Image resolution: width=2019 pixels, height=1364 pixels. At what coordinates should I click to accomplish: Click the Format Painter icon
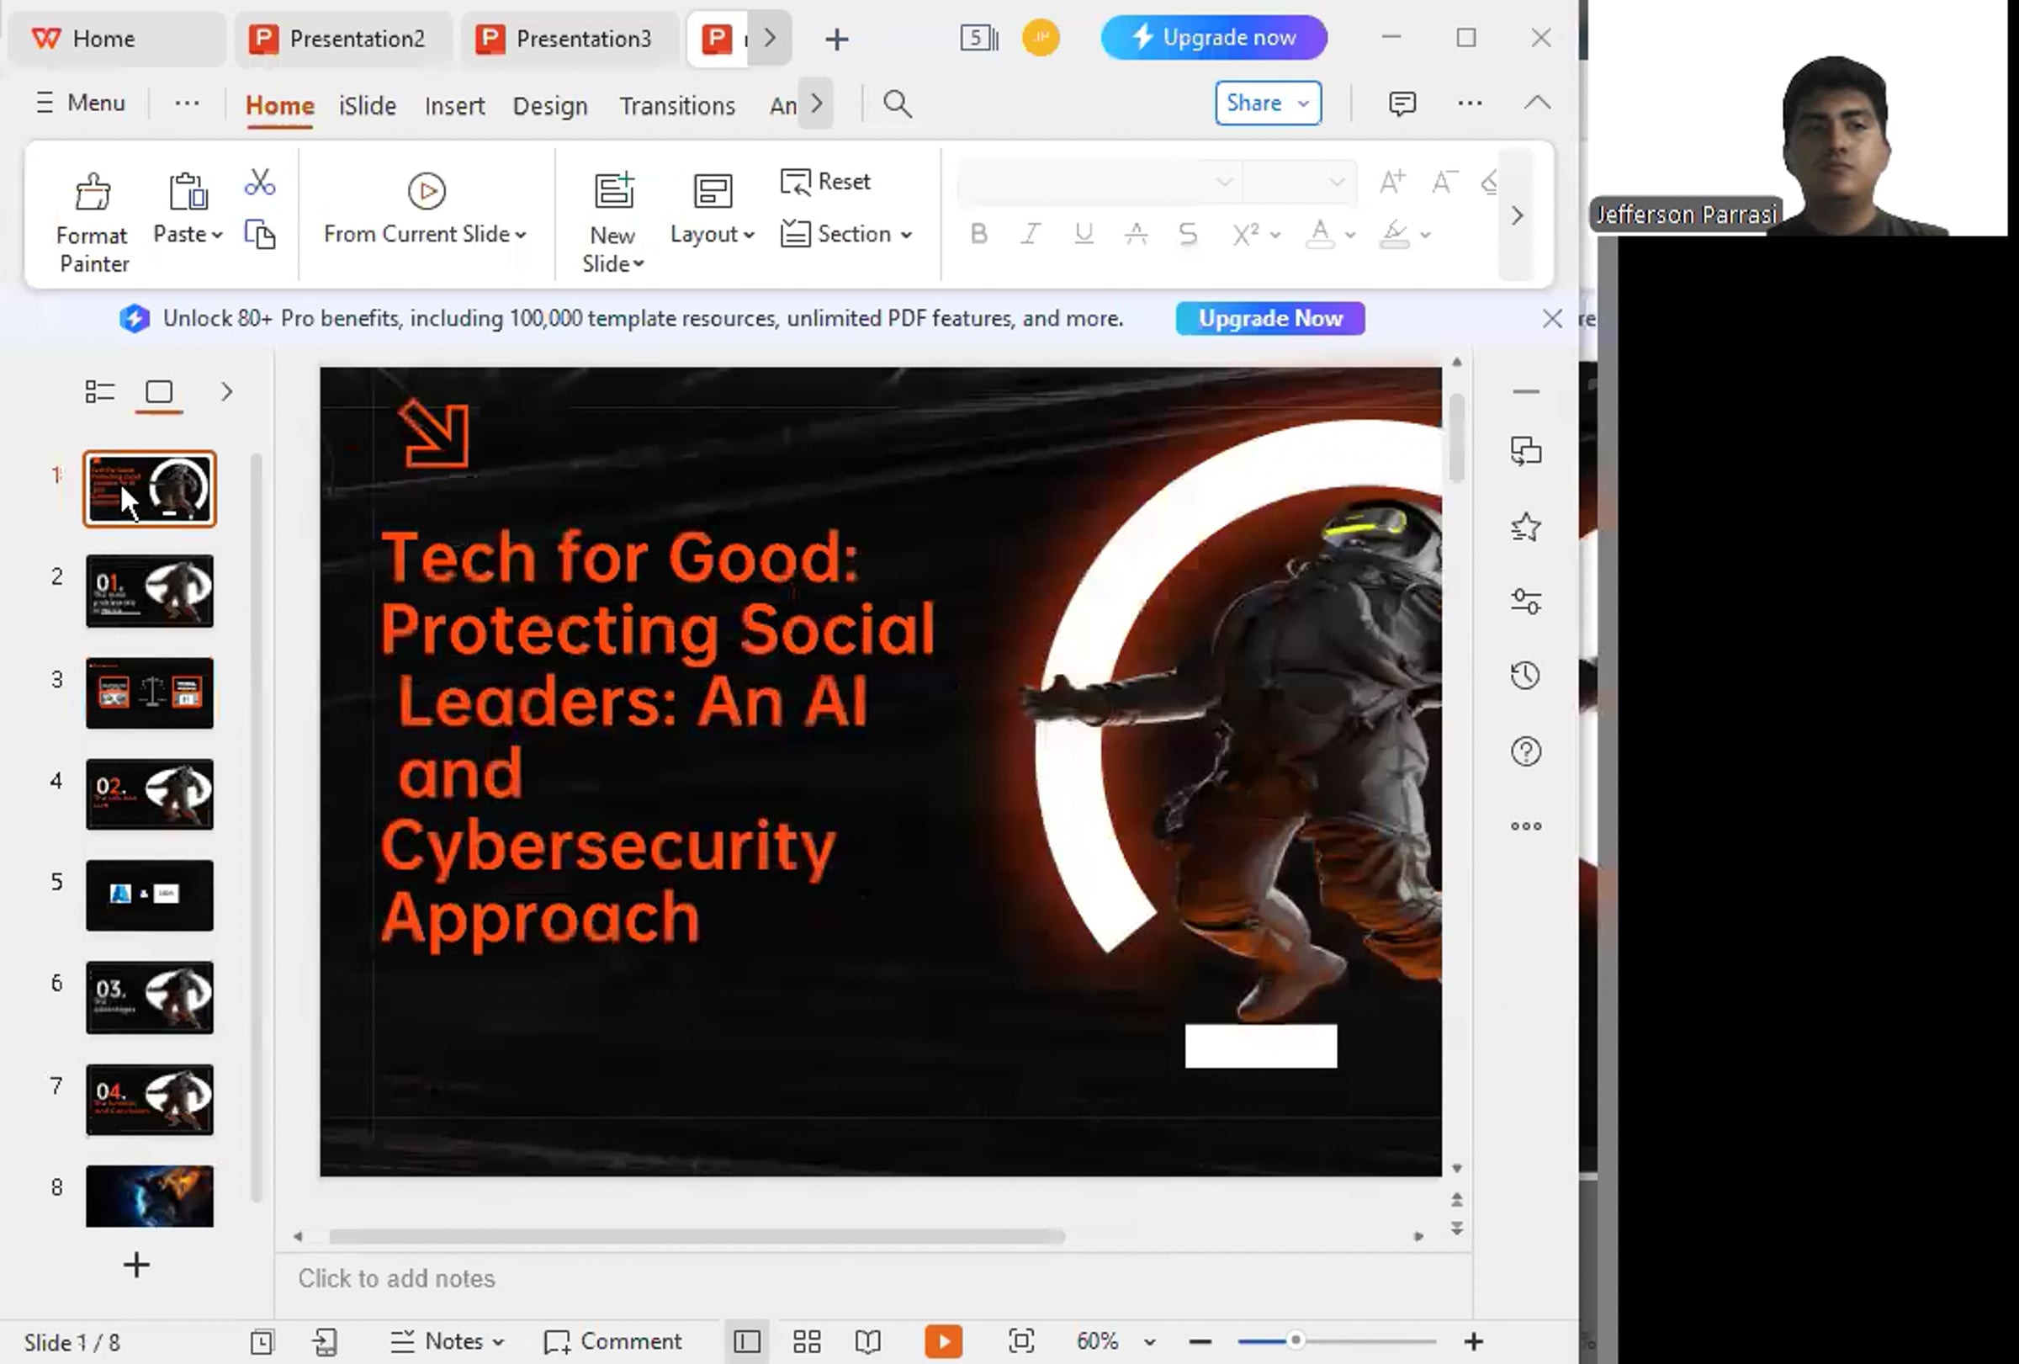tap(93, 193)
